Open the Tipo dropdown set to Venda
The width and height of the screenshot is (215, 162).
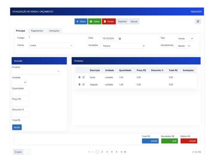coord(184,39)
